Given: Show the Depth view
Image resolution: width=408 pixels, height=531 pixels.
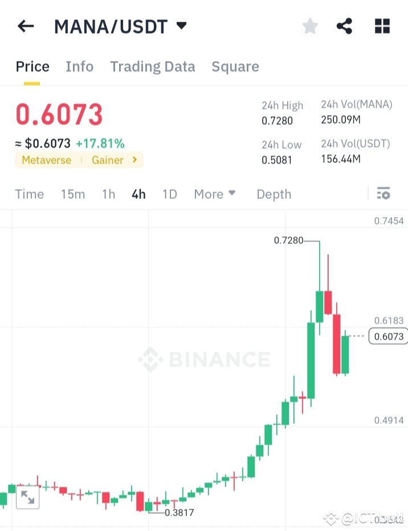Looking at the screenshot, I should click(x=274, y=194).
